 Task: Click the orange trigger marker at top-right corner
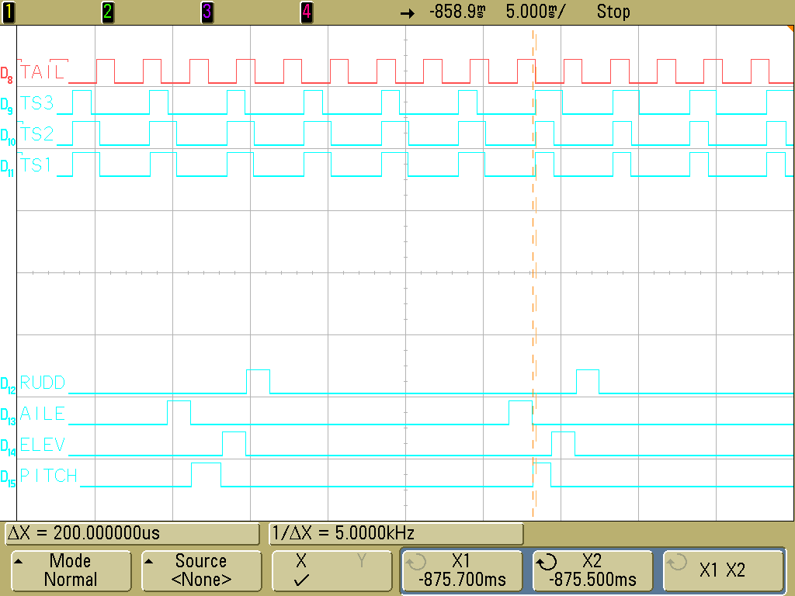tap(790, 29)
